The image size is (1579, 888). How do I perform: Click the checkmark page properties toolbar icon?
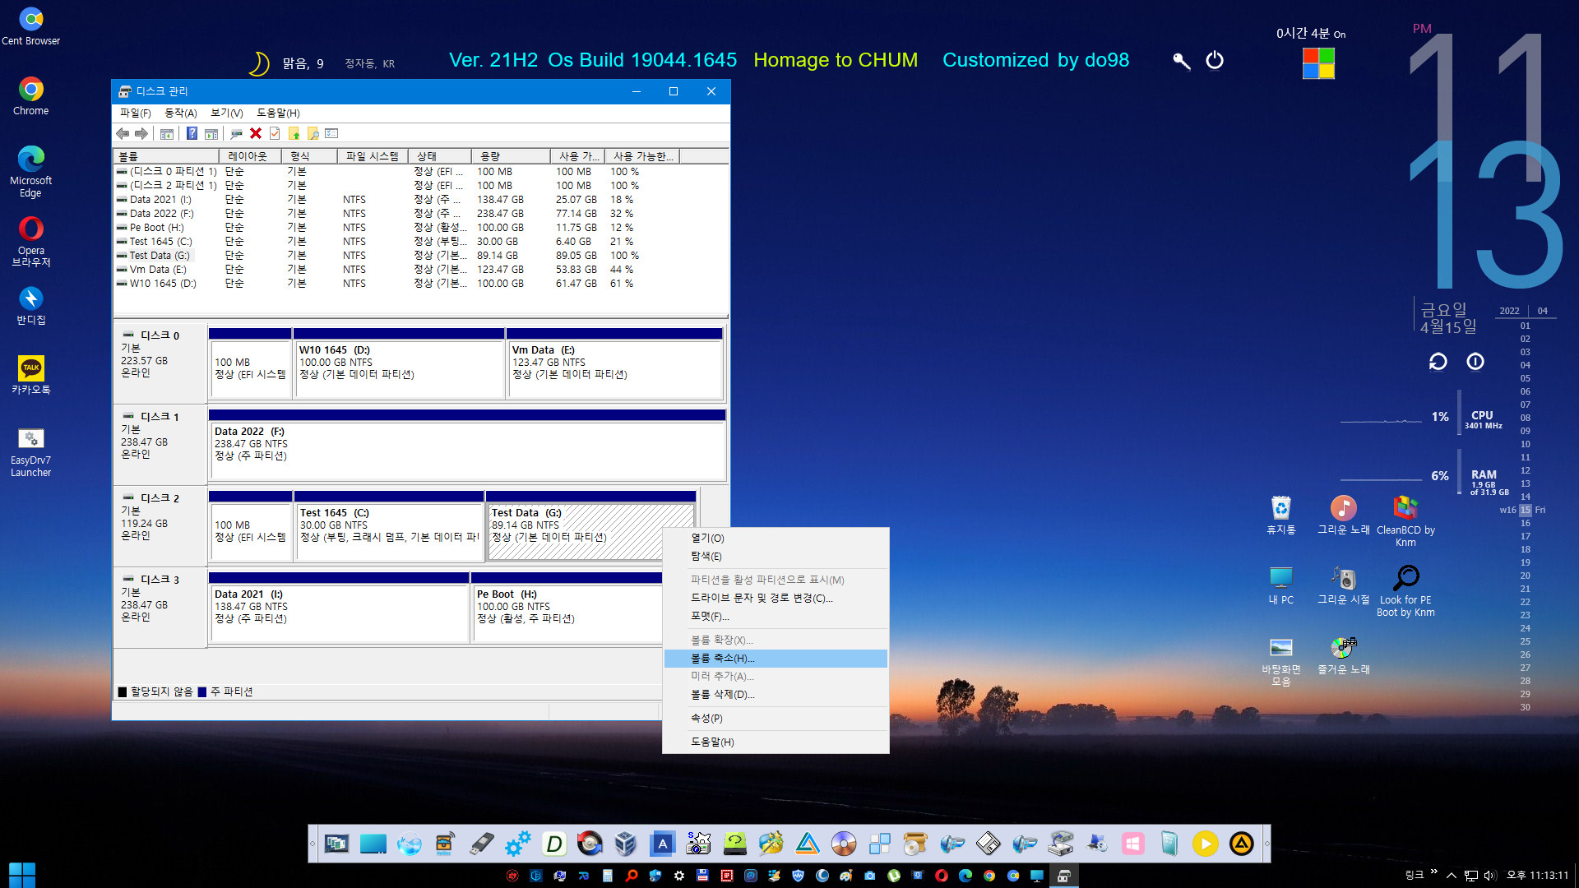(x=275, y=133)
